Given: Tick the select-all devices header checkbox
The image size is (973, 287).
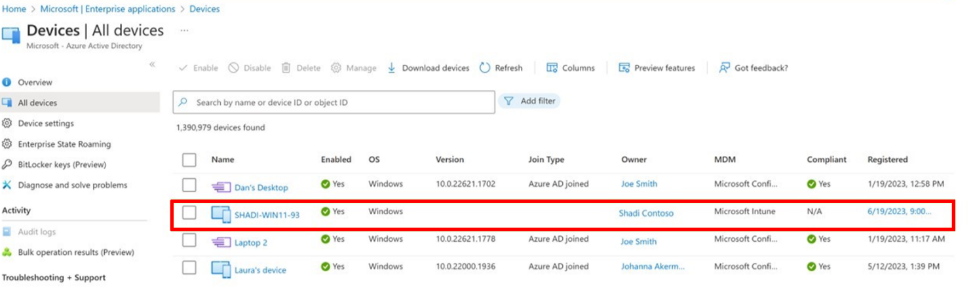Looking at the screenshot, I should [x=189, y=160].
